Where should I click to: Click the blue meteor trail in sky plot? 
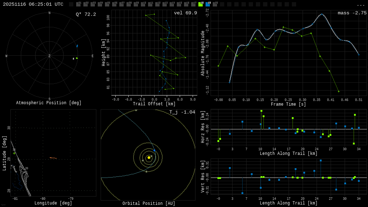click(x=77, y=46)
